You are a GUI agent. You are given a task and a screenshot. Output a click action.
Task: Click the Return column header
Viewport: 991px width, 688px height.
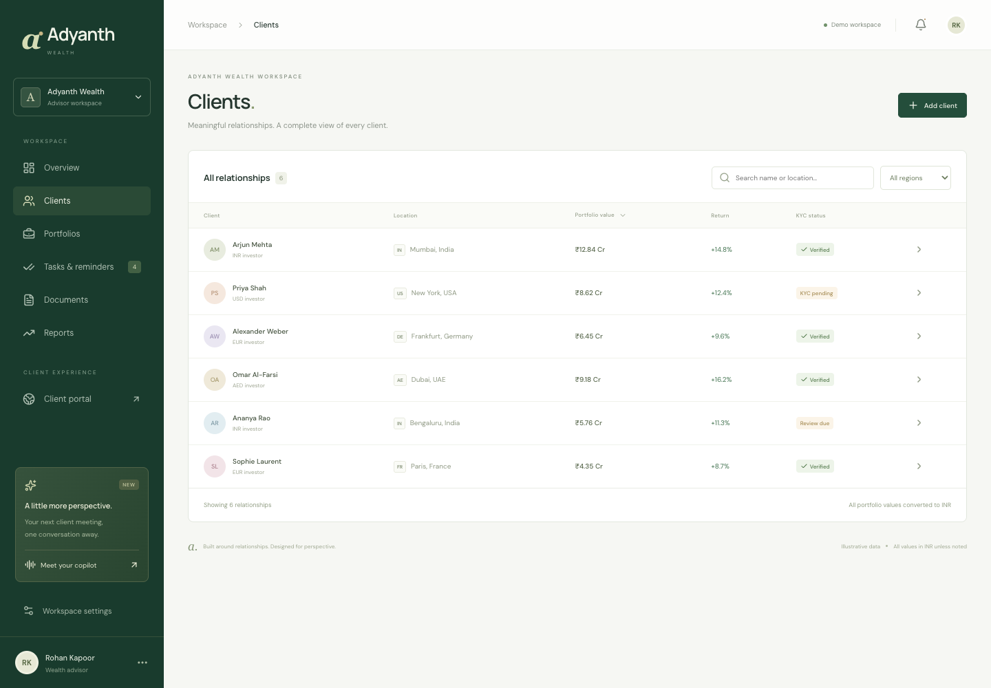(720, 215)
